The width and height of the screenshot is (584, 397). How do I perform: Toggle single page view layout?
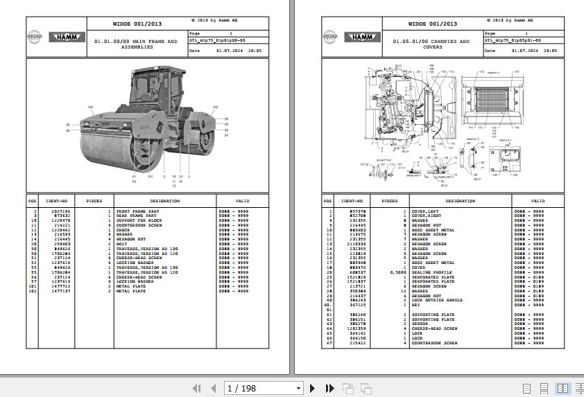point(527,389)
